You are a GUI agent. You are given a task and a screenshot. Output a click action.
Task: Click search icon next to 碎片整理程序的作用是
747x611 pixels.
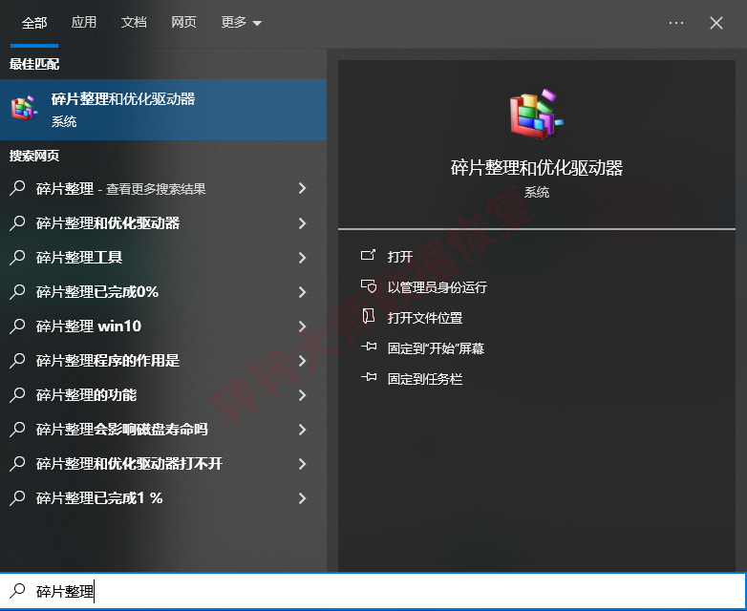coord(17,360)
